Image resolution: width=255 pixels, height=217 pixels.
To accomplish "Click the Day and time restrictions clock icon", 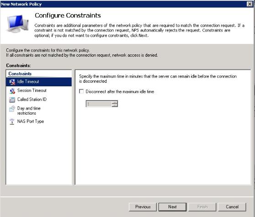I will 12,109.
